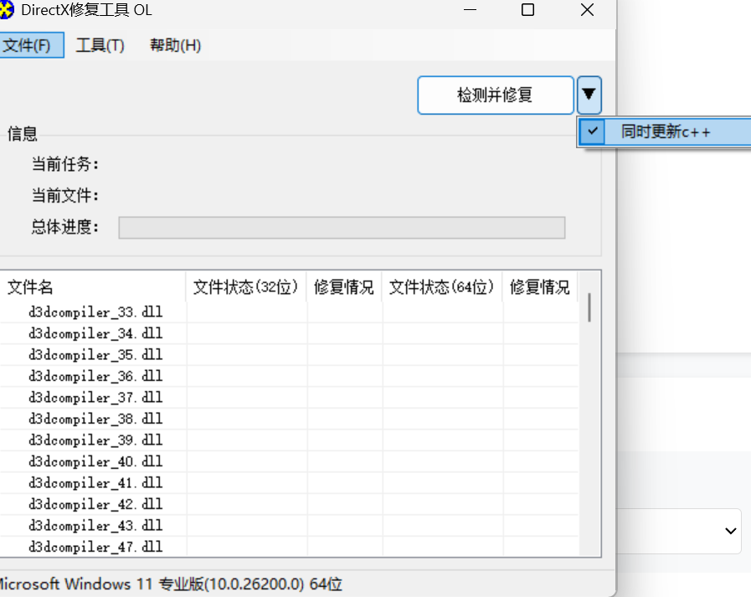Open the 工具(T) menu
This screenshot has width=751, height=597.
100,45
